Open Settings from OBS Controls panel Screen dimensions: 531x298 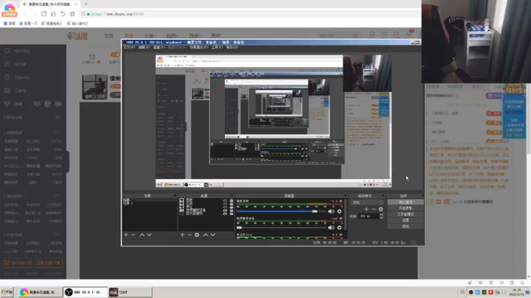click(406, 221)
